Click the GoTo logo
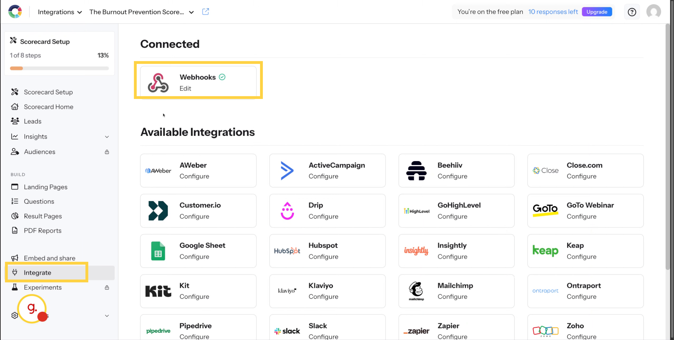The height and width of the screenshot is (340, 674). 545,210
